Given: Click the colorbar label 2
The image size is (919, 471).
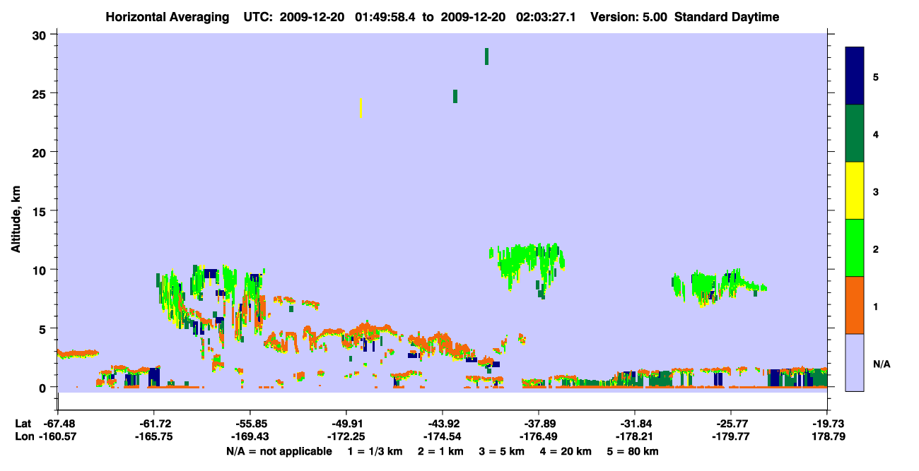Looking at the screenshot, I should click(876, 249).
